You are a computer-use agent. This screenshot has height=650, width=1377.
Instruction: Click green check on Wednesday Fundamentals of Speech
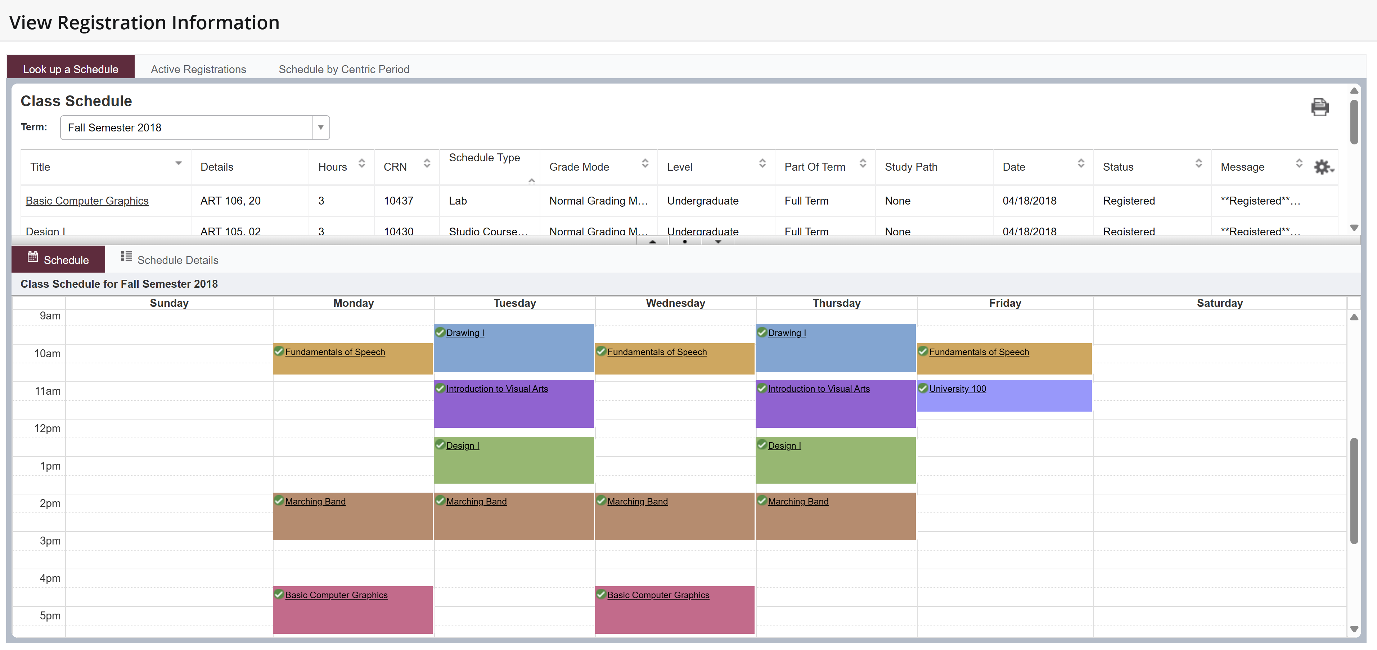point(601,351)
